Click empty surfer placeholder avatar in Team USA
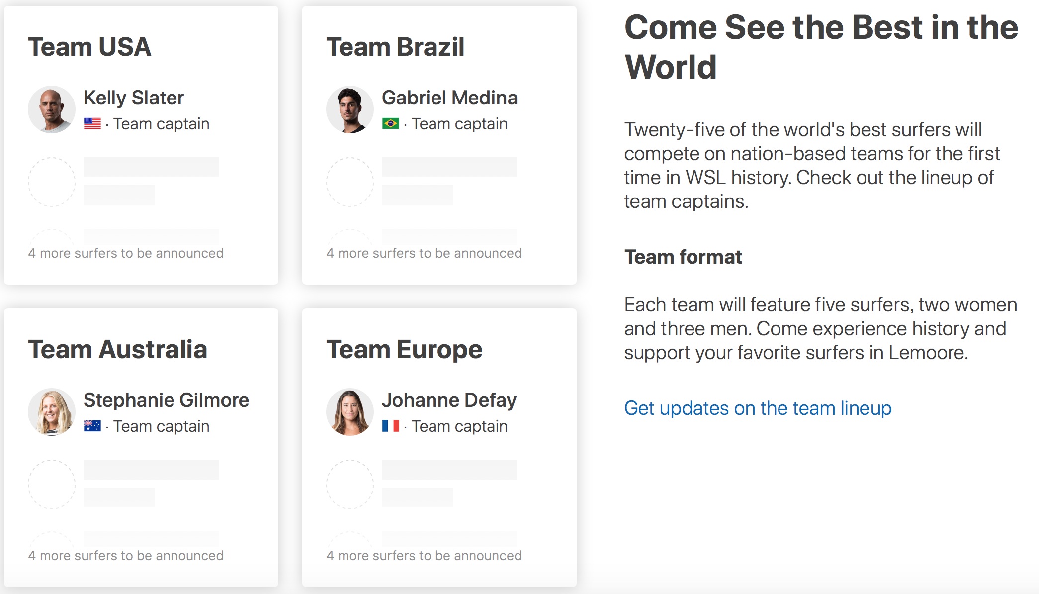 [x=52, y=182]
